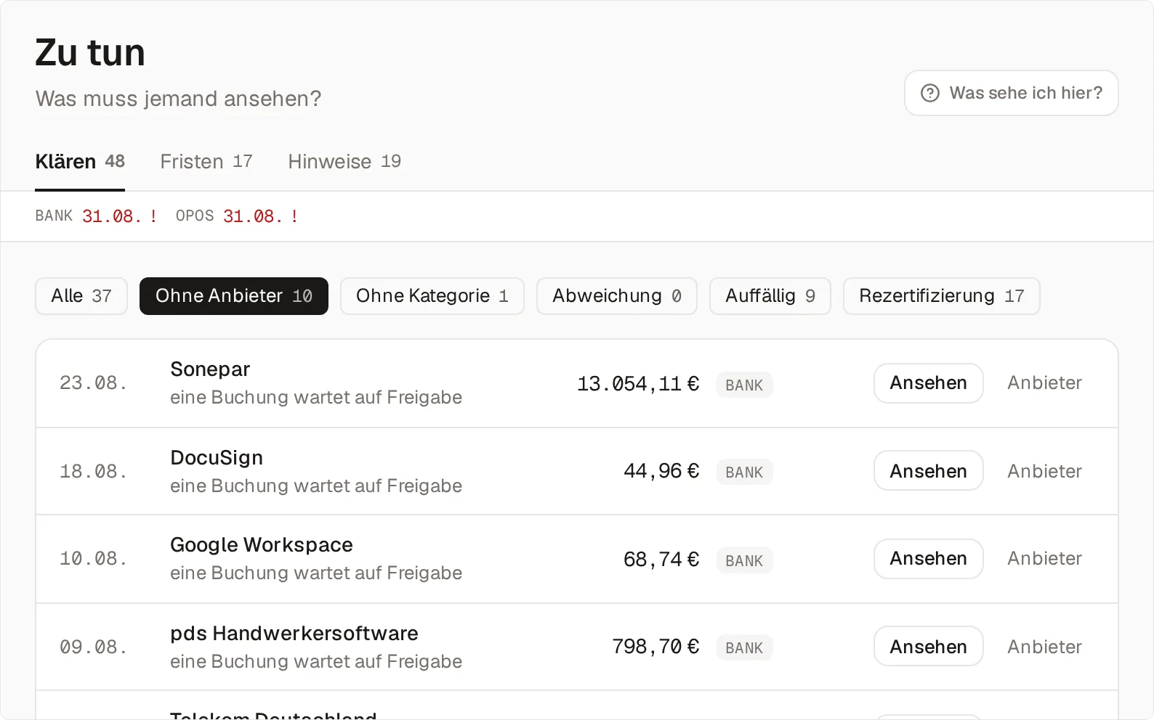Click the date 23.08.

click(x=94, y=383)
